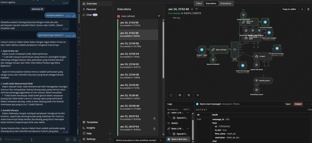Select the OpenAI Chat Model2 node at top

243,15
